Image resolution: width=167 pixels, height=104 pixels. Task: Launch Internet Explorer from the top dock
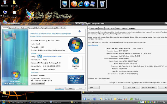[x=80, y=4]
